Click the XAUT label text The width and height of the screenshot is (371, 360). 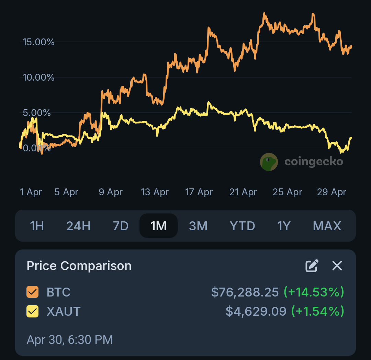click(64, 311)
